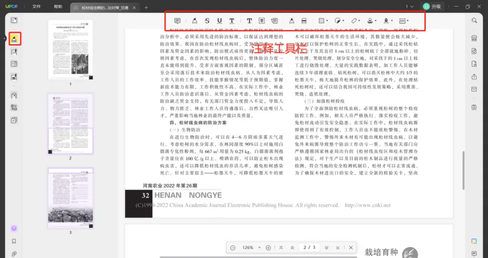
Task: Open the layers panel icon
Action: (14, 228)
